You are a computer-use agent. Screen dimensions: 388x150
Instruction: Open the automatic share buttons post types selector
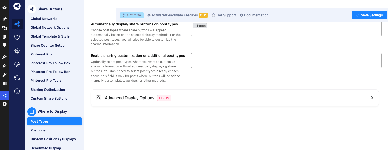(x=286, y=29)
